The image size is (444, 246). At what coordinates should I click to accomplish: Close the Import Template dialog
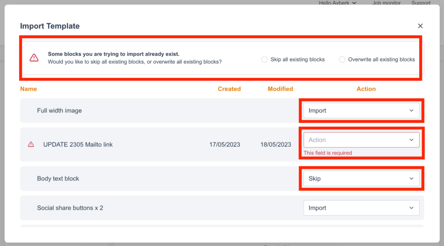(x=420, y=26)
